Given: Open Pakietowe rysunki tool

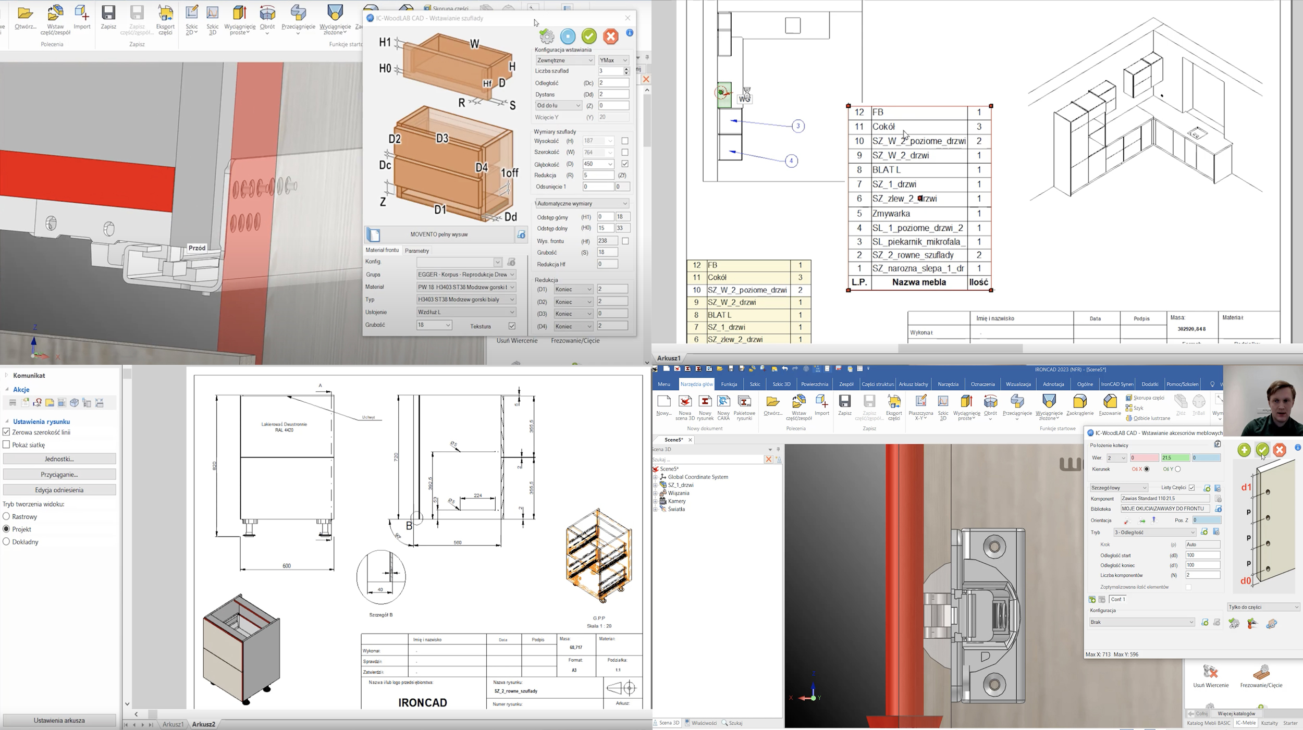Looking at the screenshot, I should tap(744, 407).
